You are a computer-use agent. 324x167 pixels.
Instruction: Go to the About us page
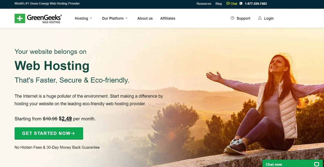coord(145,18)
